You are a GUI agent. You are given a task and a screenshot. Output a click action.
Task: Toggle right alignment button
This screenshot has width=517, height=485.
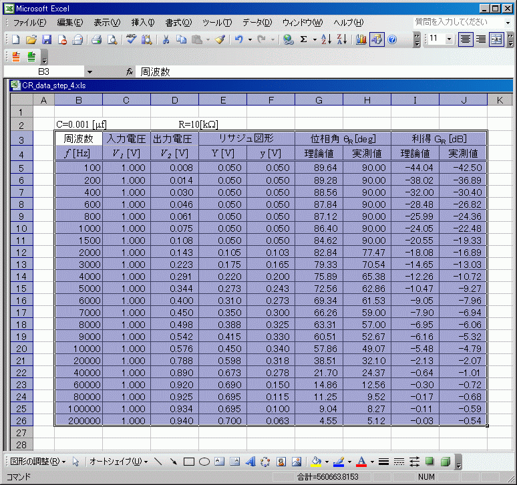click(x=480, y=39)
